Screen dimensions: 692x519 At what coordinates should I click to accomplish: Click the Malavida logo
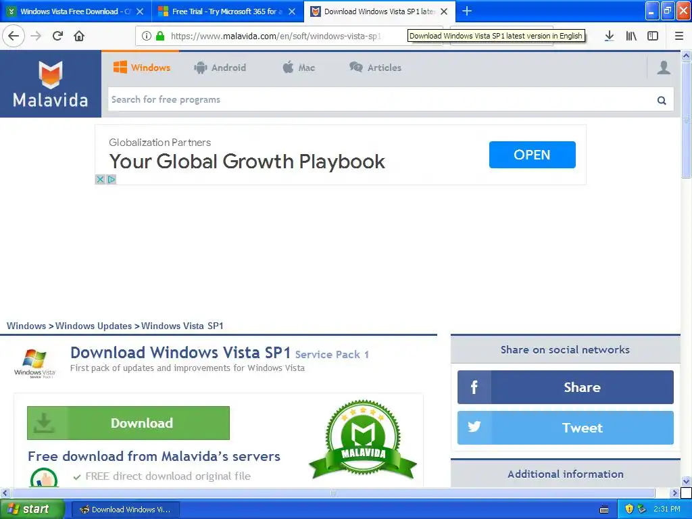(50, 84)
